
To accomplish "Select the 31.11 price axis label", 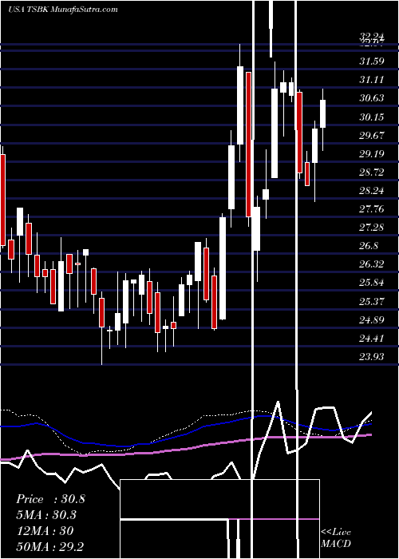I will point(372,80).
